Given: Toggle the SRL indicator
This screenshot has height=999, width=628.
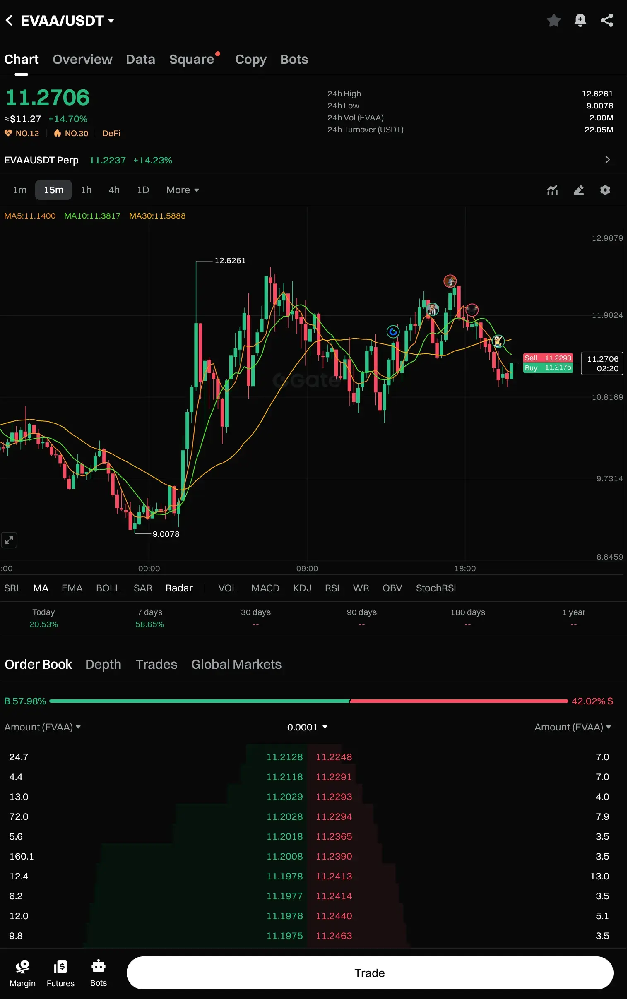Looking at the screenshot, I should 13,588.
